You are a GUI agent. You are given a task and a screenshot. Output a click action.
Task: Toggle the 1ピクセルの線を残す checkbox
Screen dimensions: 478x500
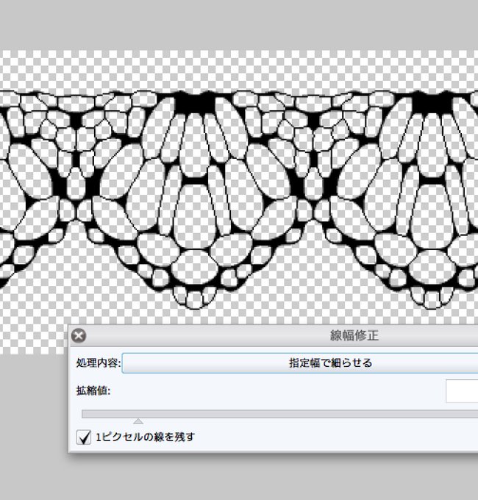pos(84,437)
